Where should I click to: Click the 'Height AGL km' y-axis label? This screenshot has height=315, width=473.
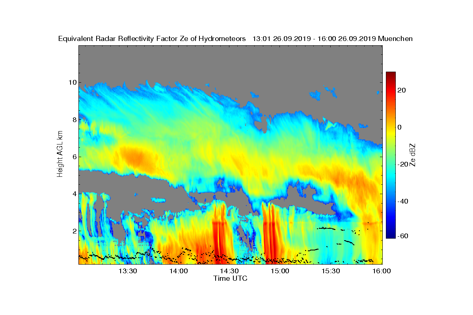point(60,155)
